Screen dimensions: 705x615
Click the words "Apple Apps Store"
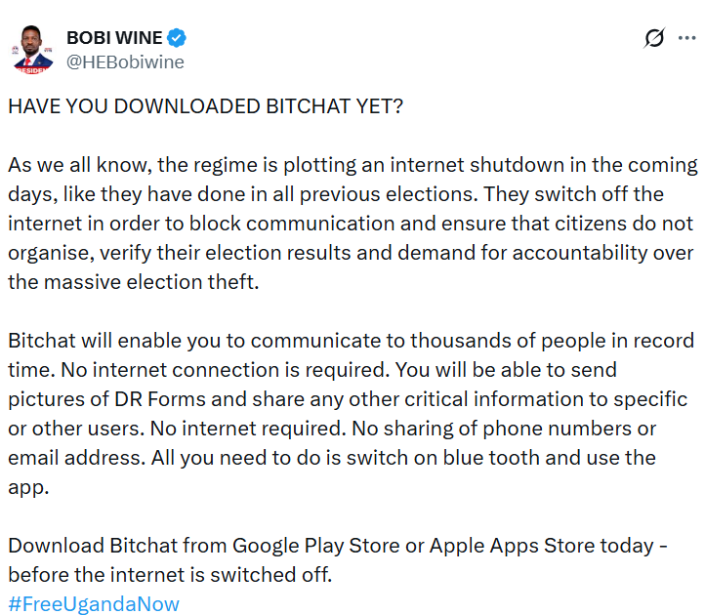pyautogui.click(x=493, y=545)
